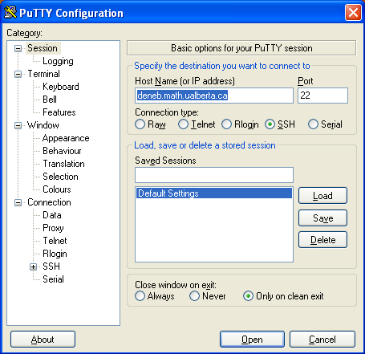Open the Features settings category

59,112
